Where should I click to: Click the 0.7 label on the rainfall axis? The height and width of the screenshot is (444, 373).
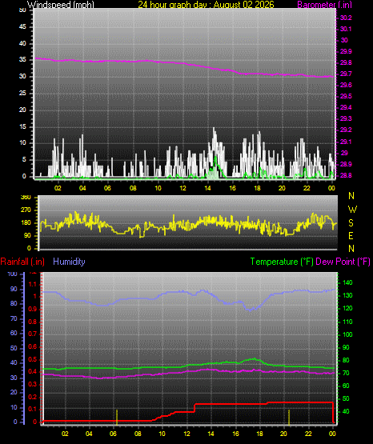click(x=33, y=334)
